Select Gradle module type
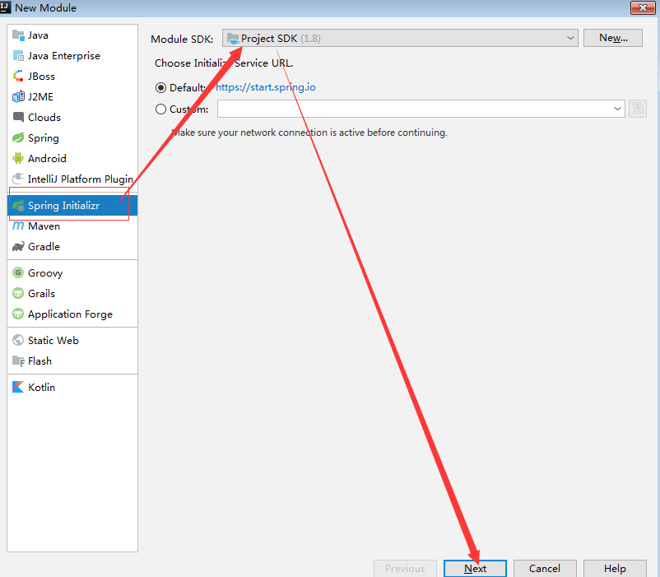 72,247
